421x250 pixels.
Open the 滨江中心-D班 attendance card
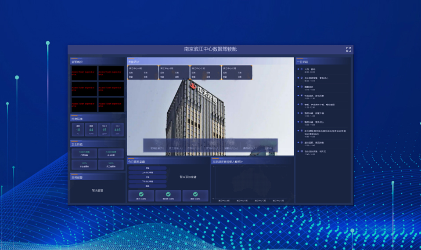tap(237, 72)
